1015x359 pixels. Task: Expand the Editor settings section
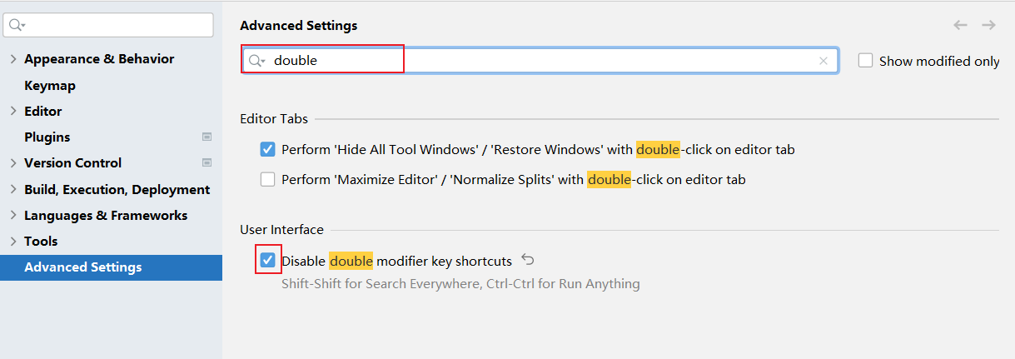pyautogui.click(x=12, y=111)
